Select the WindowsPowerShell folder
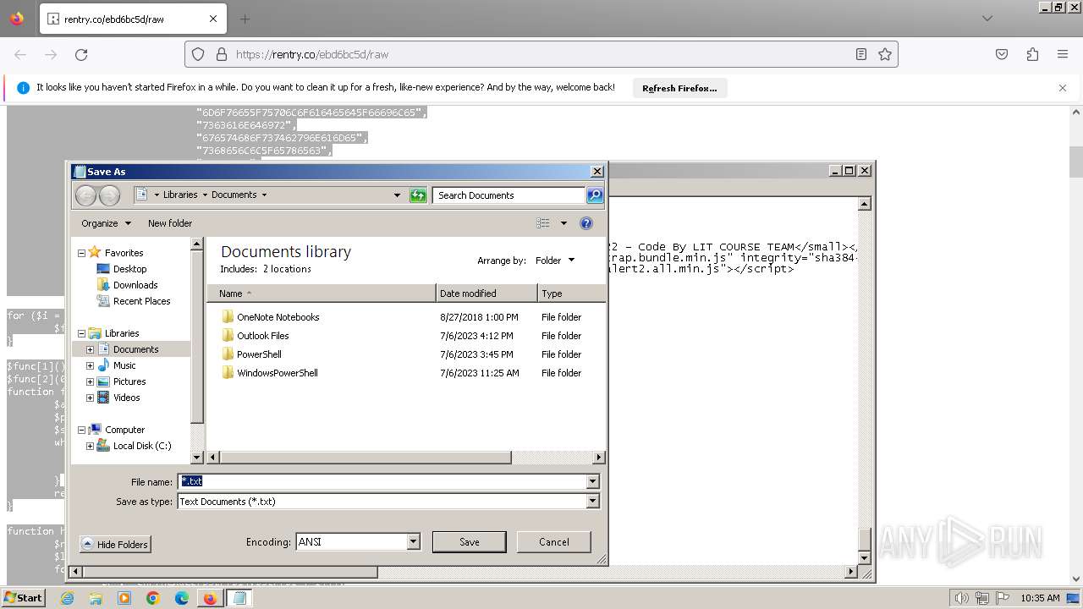1083x609 pixels. [277, 373]
